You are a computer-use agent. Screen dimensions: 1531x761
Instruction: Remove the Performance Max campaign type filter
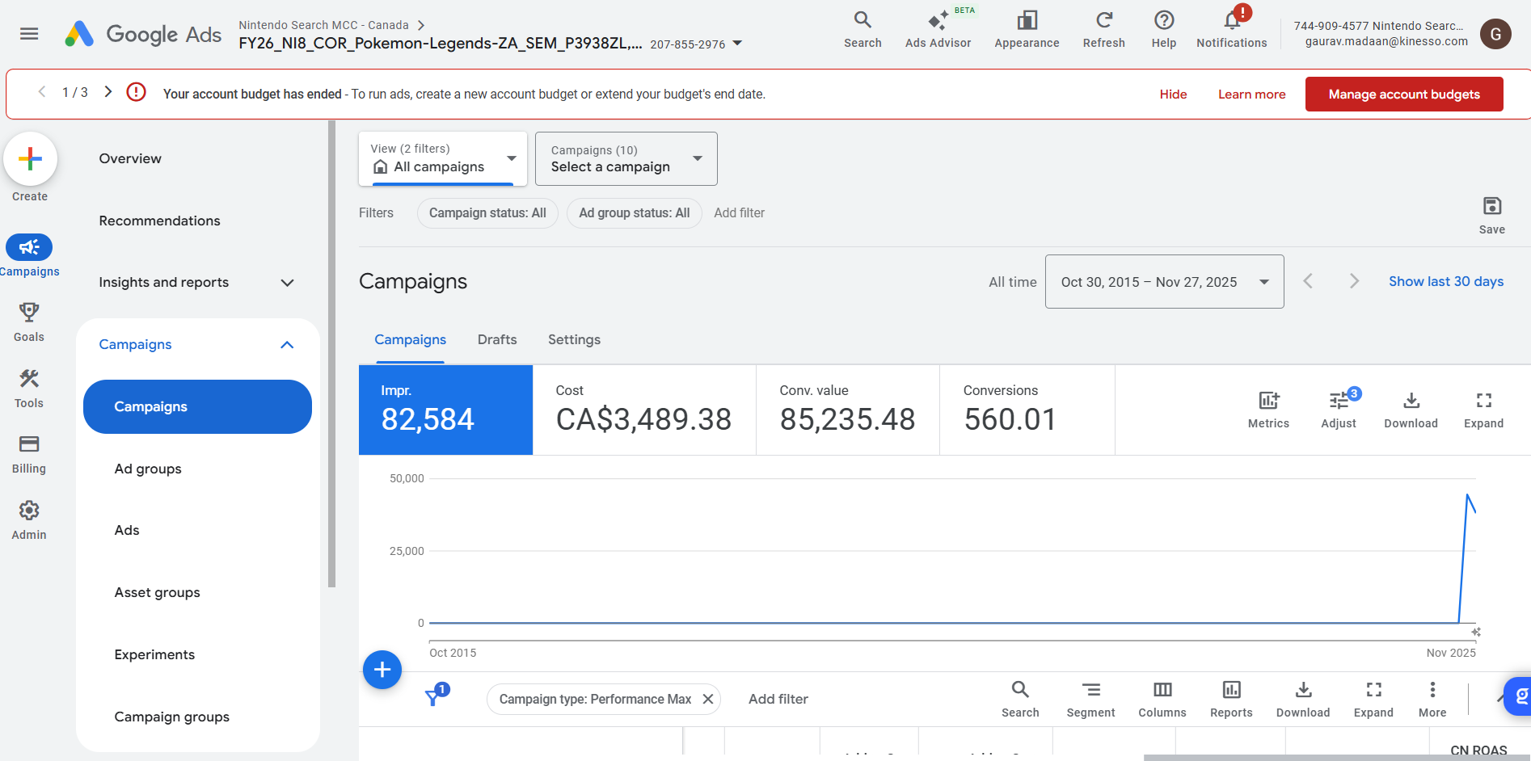708,699
